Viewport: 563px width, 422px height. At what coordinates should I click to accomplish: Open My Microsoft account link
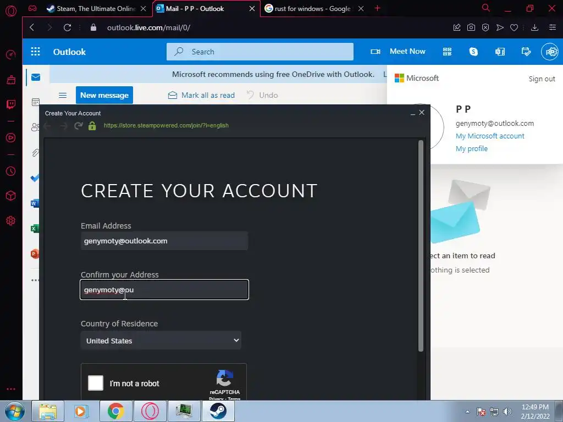(x=490, y=136)
